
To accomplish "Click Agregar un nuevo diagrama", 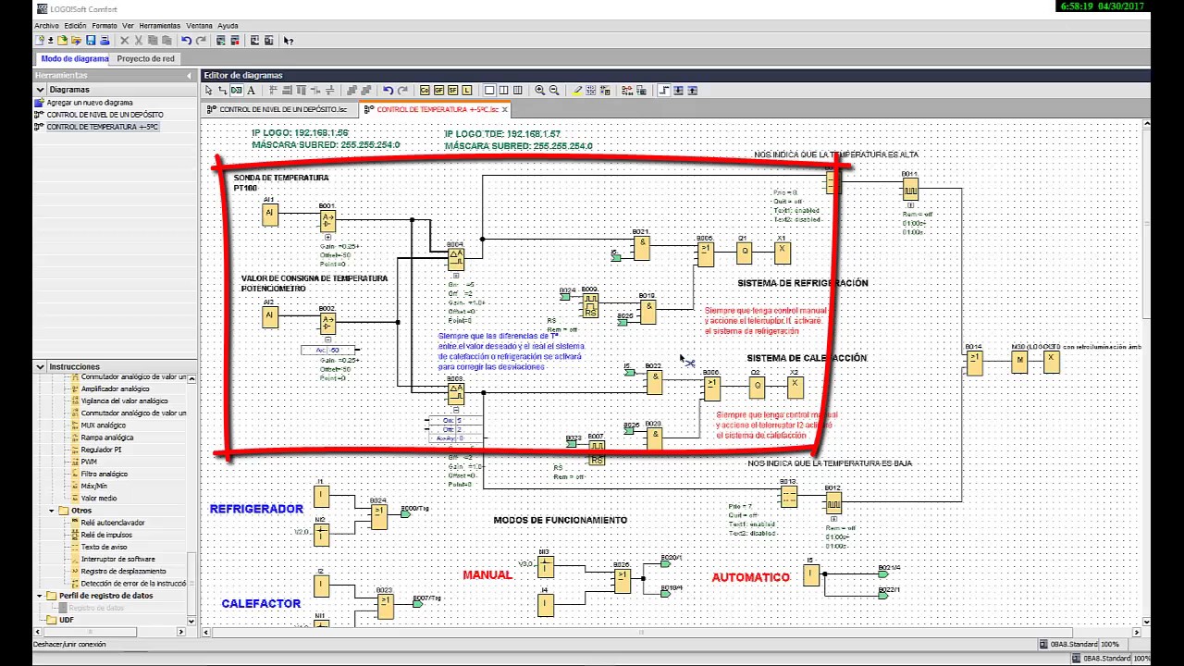I will [89, 103].
